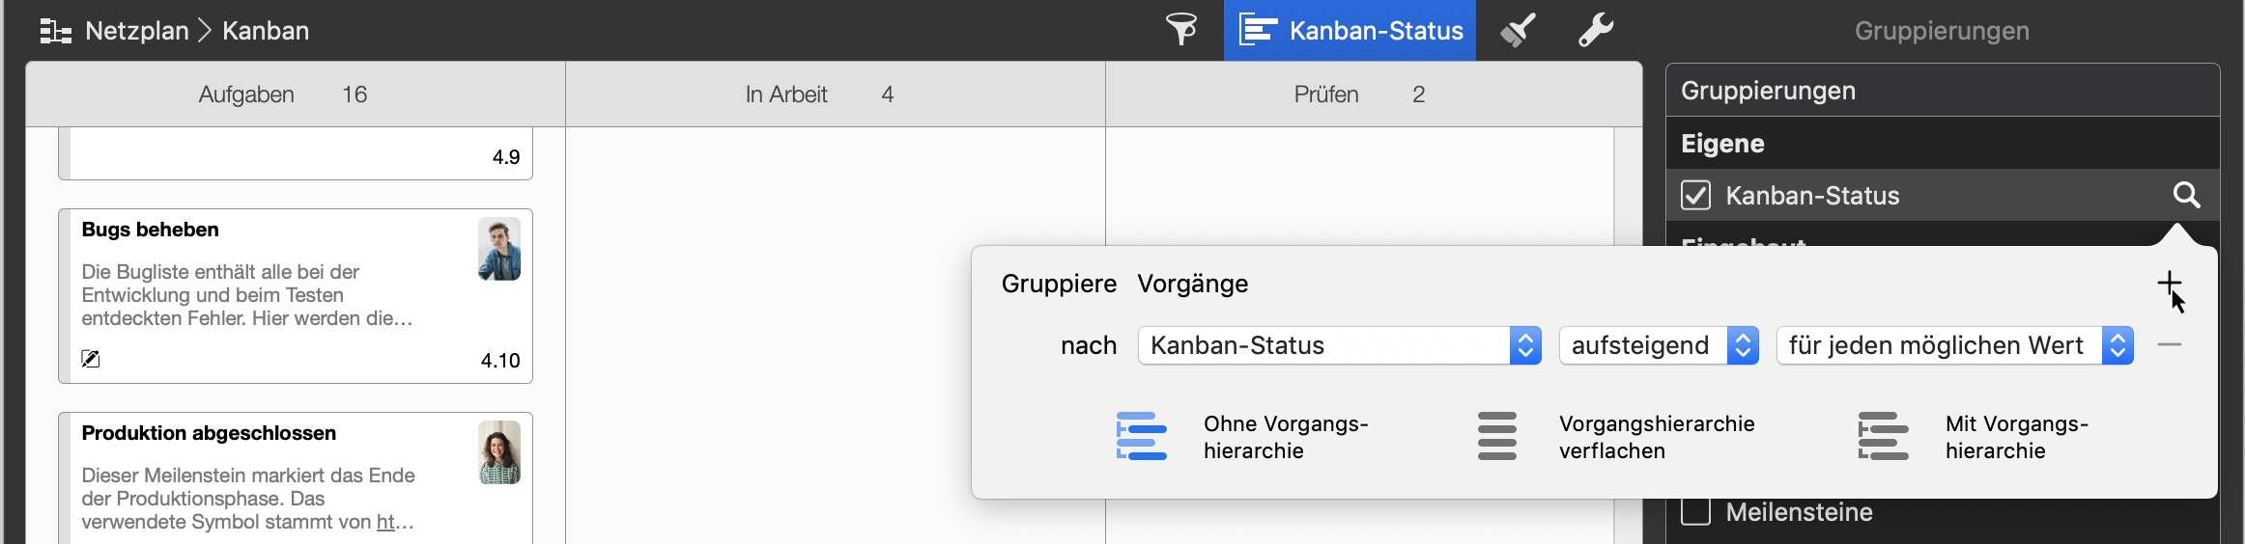The width and height of the screenshot is (2245, 544).
Task: Remove grouping rule with minus icon
Action: [x=2169, y=345]
